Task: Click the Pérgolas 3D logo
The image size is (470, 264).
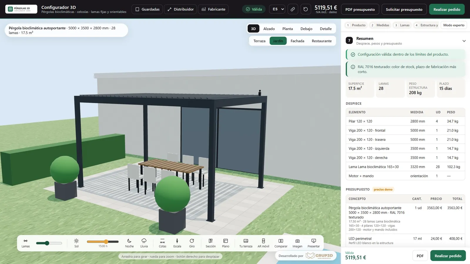Action: [21, 9]
